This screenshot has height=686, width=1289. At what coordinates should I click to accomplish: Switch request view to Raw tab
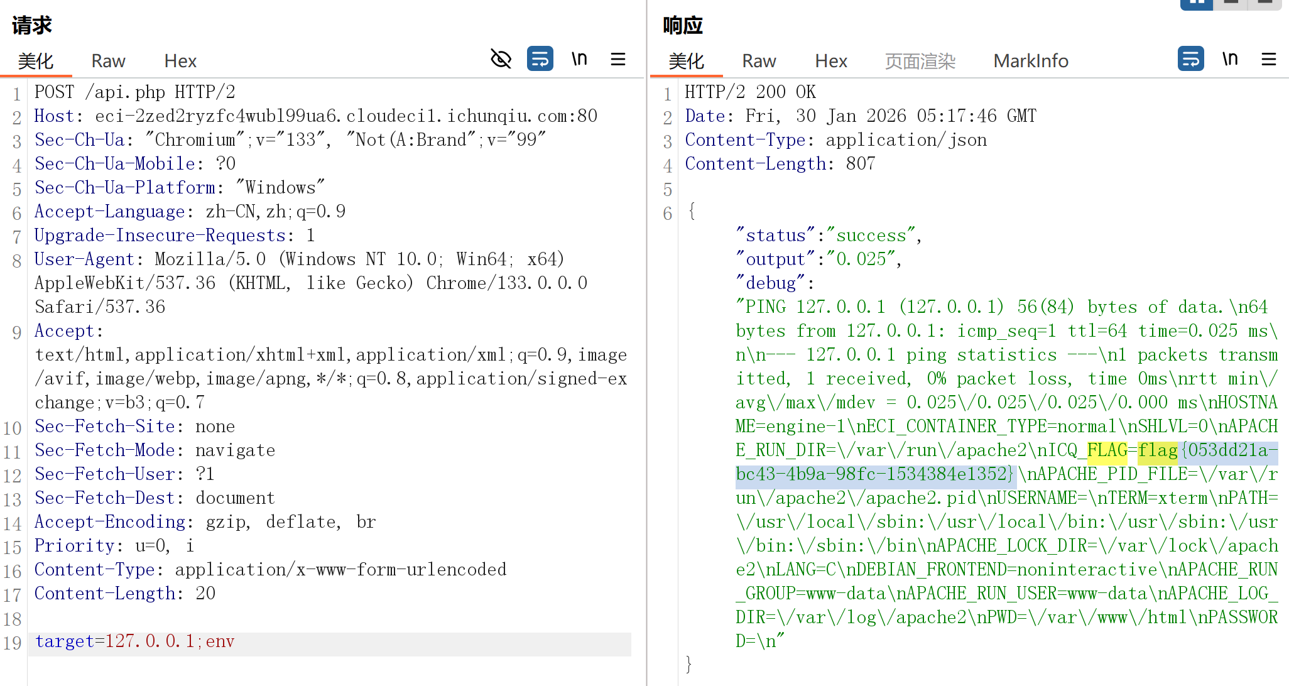[x=108, y=61]
